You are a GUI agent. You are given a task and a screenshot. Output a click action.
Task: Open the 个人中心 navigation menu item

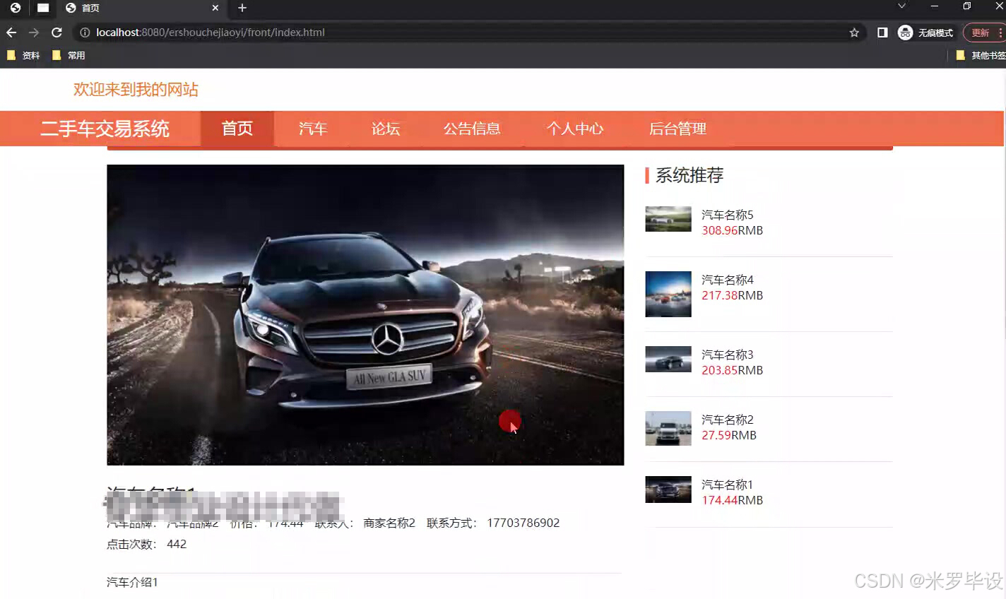click(575, 129)
